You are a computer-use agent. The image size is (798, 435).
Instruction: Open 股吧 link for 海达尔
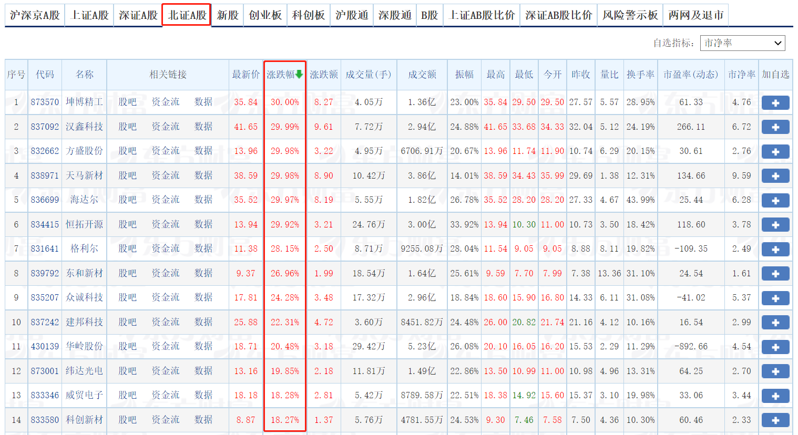pyautogui.click(x=127, y=200)
